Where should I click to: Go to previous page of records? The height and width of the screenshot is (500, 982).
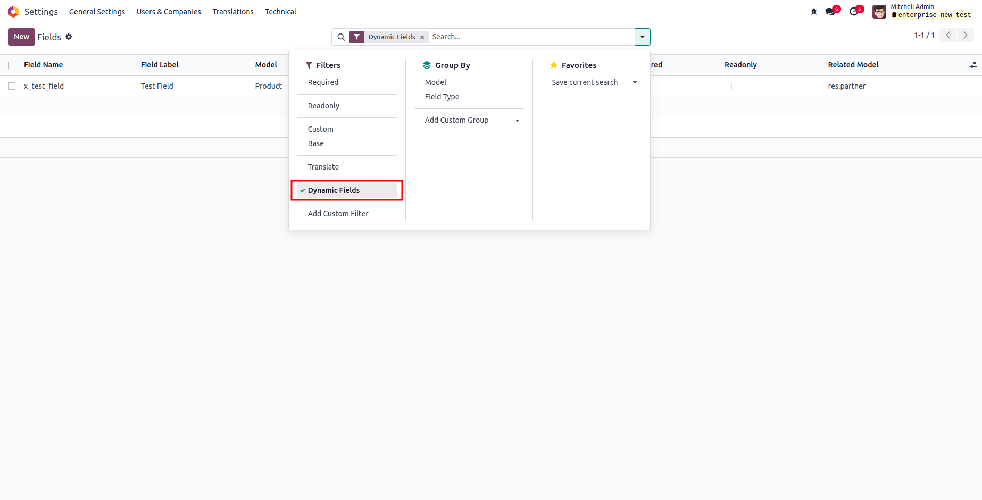(948, 35)
